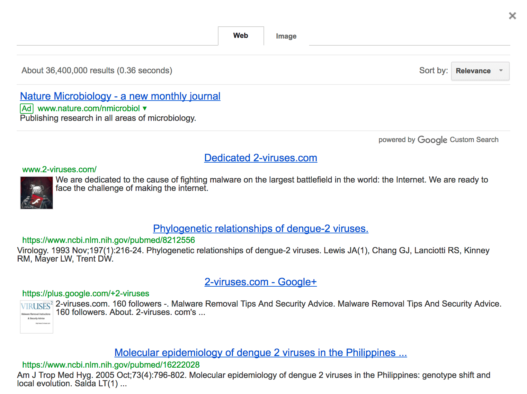Screen dimensions: 527x394
Task: Click the ncbi.nlm.nih.gov/pubmed/16222028 URL
Action: tap(111, 365)
